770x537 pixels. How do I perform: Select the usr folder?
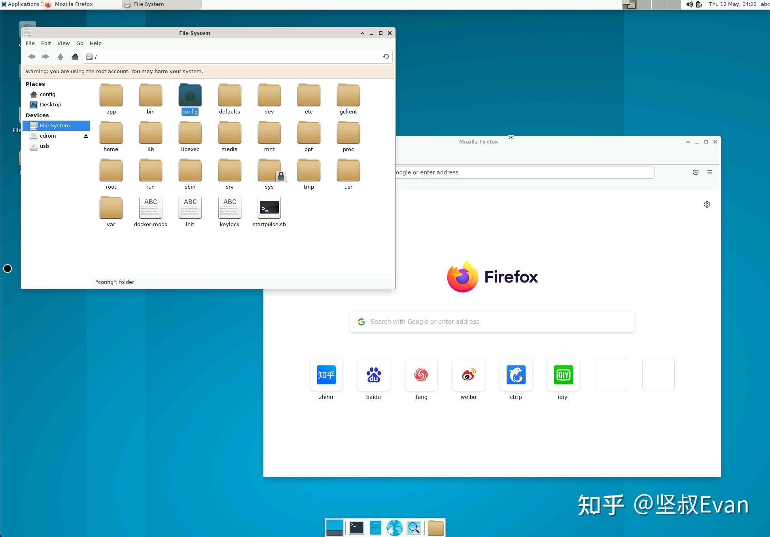(x=348, y=174)
